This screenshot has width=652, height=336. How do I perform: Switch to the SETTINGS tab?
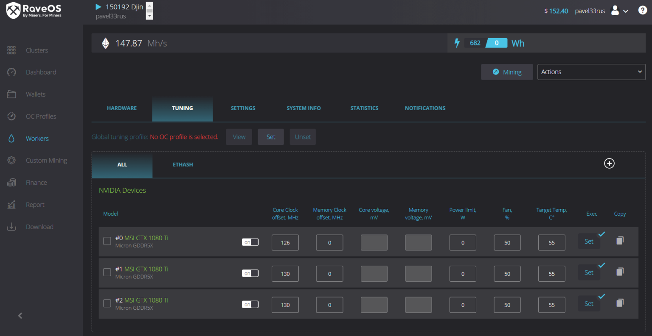(243, 108)
